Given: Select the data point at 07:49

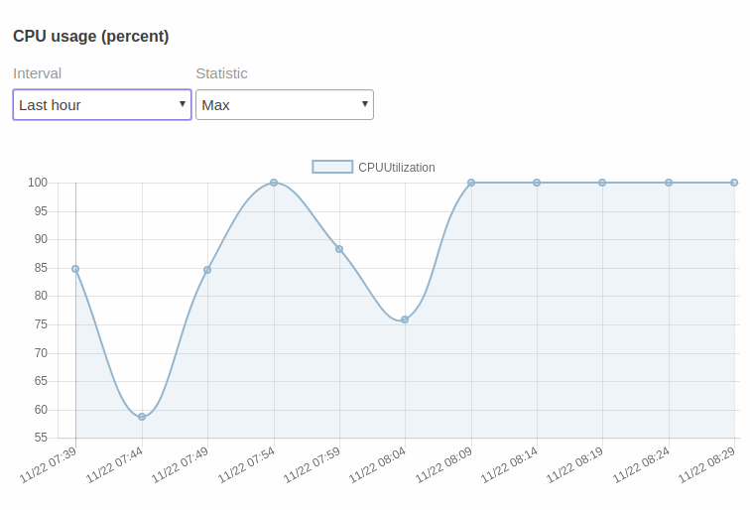Looking at the screenshot, I should (207, 270).
